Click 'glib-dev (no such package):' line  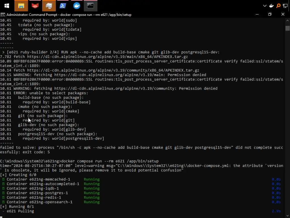(49, 125)
